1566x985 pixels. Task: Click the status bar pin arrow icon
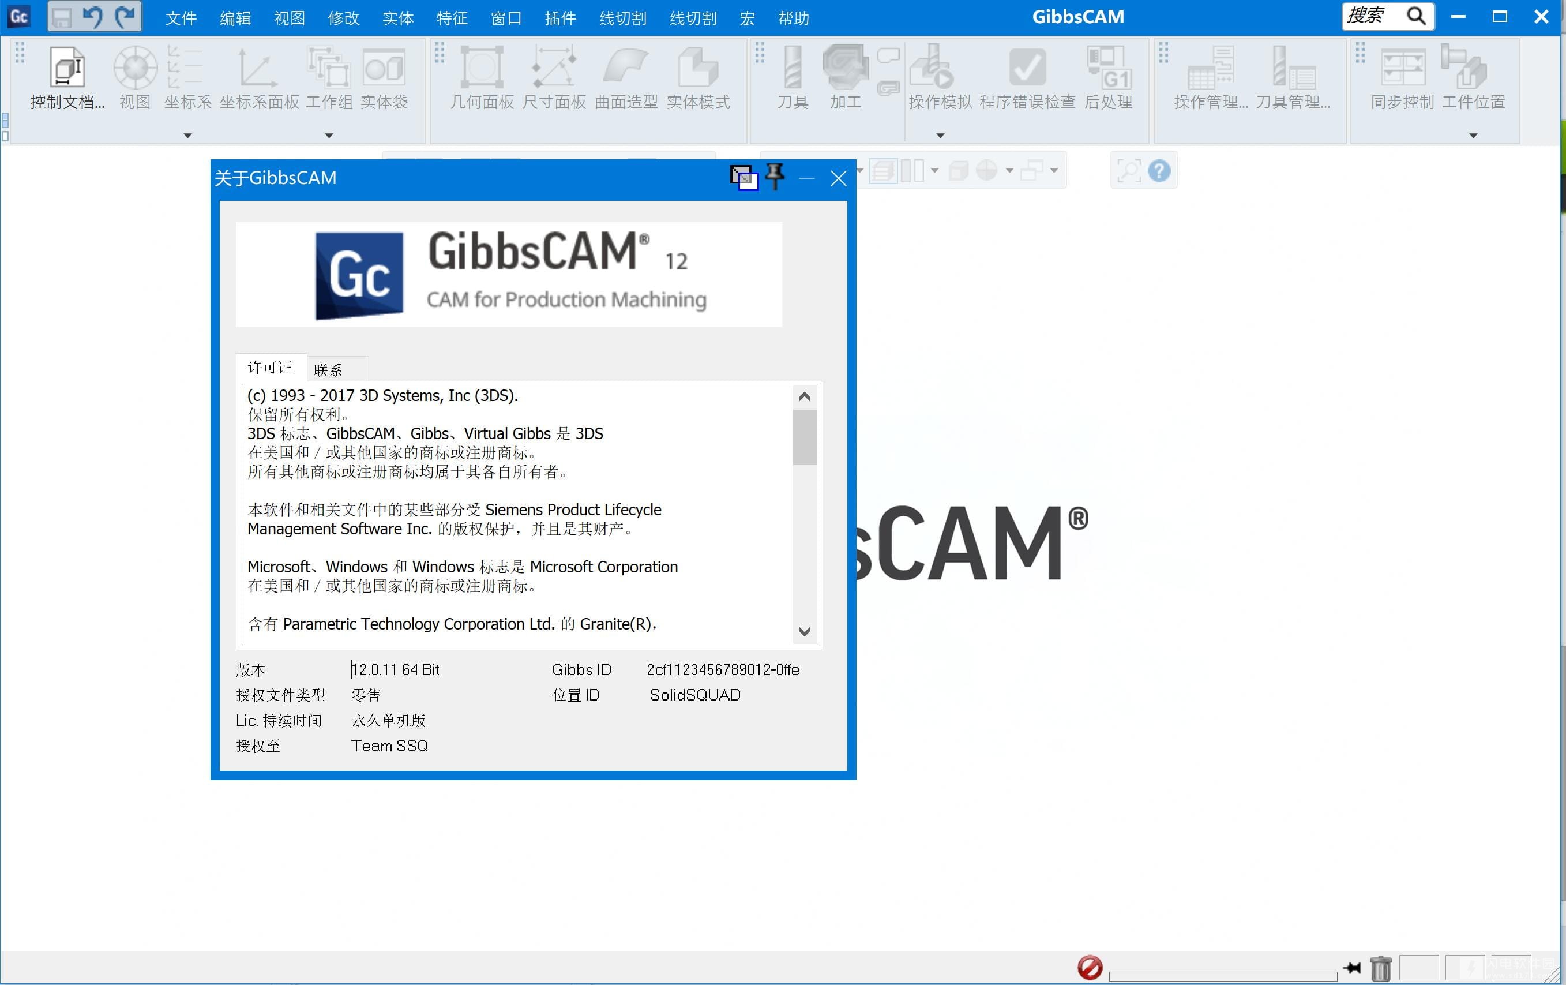1351,968
